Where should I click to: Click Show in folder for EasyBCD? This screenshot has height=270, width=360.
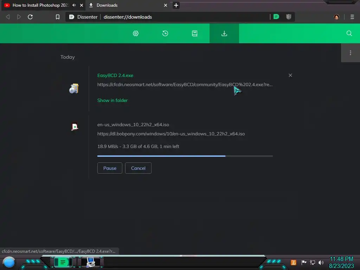(112, 100)
